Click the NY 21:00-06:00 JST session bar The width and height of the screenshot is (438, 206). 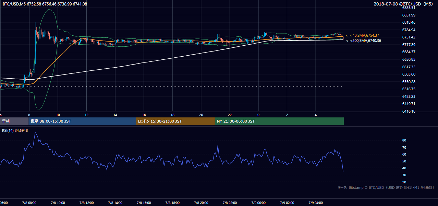(x=279, y=121)
